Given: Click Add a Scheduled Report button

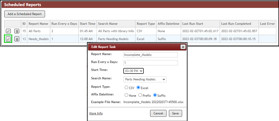Looking at the screenshot, I should tap(25, 14).
